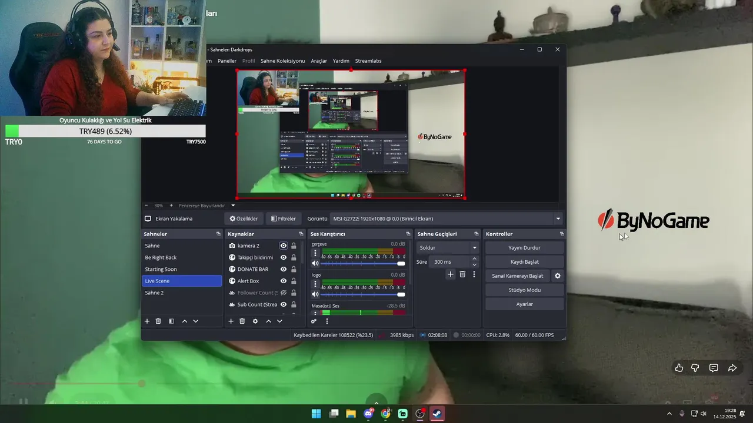753x423 pixels.
Task: Remove the transition with the Sahne Geçişleri trash icon
Action: (x=462, y=274)
